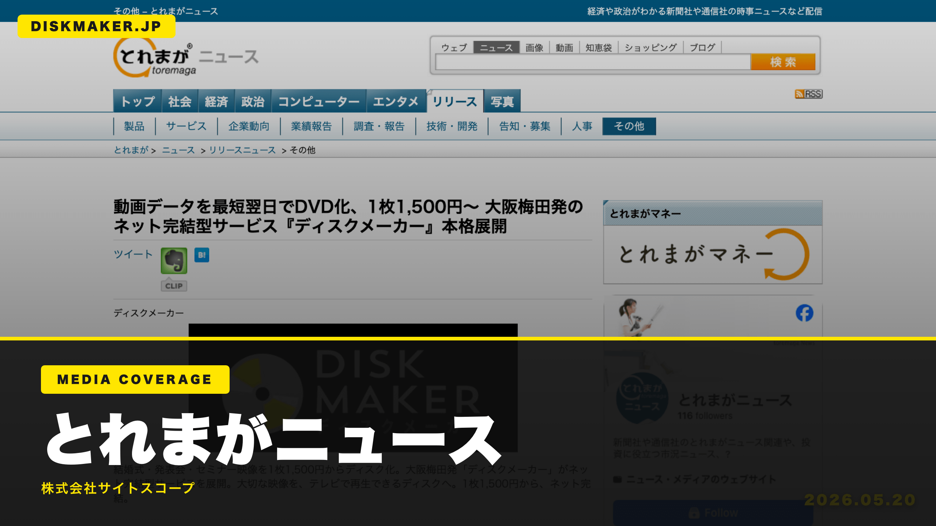The height and width of the screenshot is (526, 936).
Task: Open the 社会 navigation tab
Action: [180, 101]
